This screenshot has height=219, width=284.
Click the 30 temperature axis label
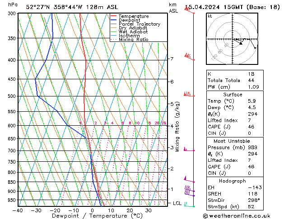(149, 211)
